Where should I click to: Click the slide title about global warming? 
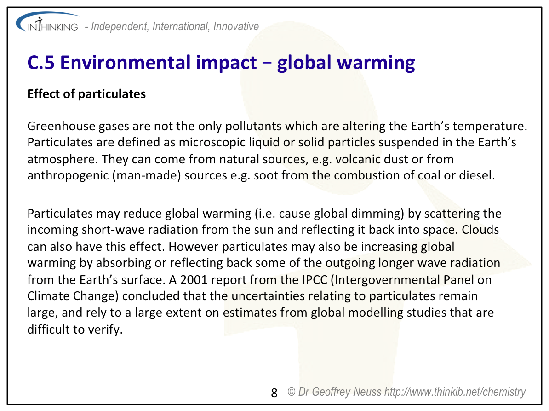tap(221, 63)
